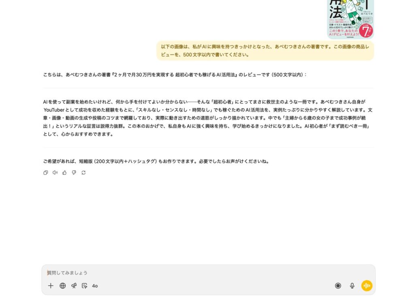This screenshot has height=298, width=415.
Task: Start screen recording with the circle icon
Action: (338, 285)
